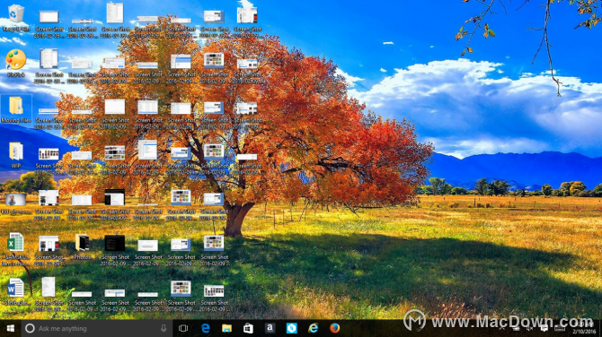Open the Amazon taskbar icon
The height and width of the screenshot is (337, 602).
(270, 328)
